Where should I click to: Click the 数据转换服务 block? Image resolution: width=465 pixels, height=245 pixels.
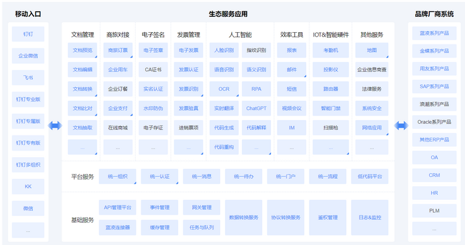[x=244, y=218]
